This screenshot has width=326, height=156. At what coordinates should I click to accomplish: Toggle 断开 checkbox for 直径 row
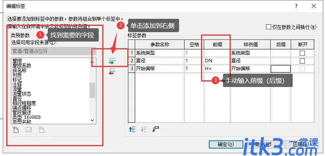(x=302, y=61)
